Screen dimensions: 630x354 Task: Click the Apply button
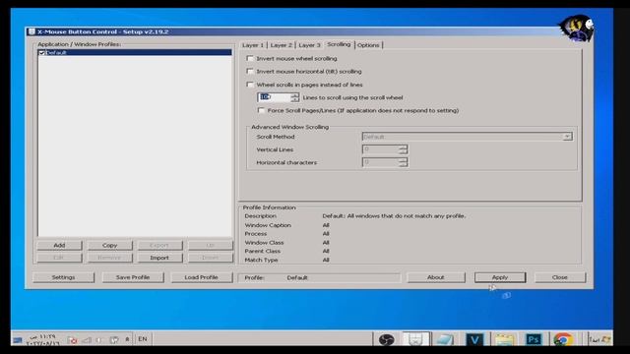[500, 277]
